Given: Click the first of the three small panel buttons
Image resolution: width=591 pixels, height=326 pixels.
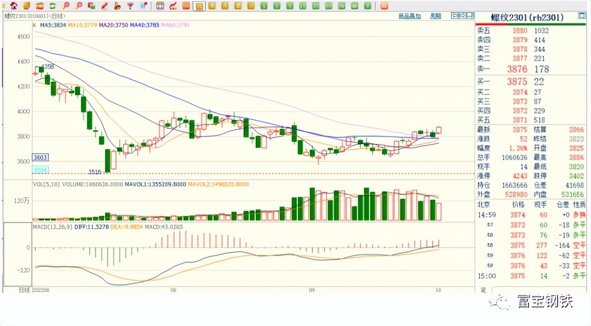Looking at the screenshot, I should (455, 16).
